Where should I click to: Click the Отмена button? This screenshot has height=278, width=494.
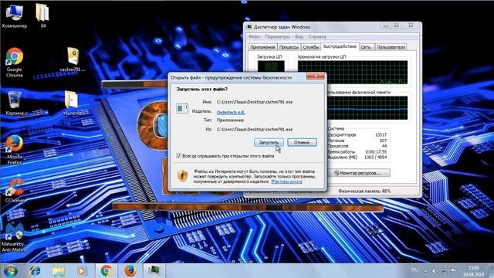(302, 142)
